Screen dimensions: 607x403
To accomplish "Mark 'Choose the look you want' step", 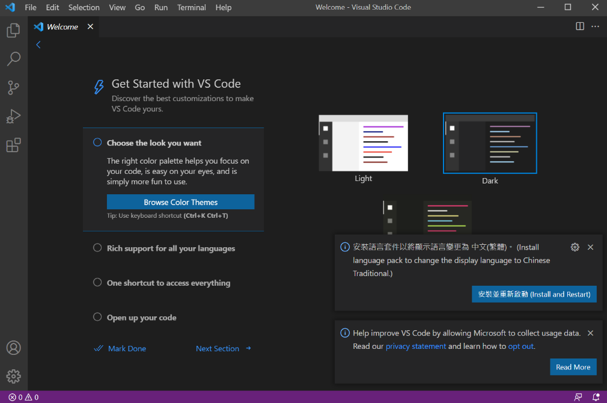I will pyautogui.click(x=97, y=142).
